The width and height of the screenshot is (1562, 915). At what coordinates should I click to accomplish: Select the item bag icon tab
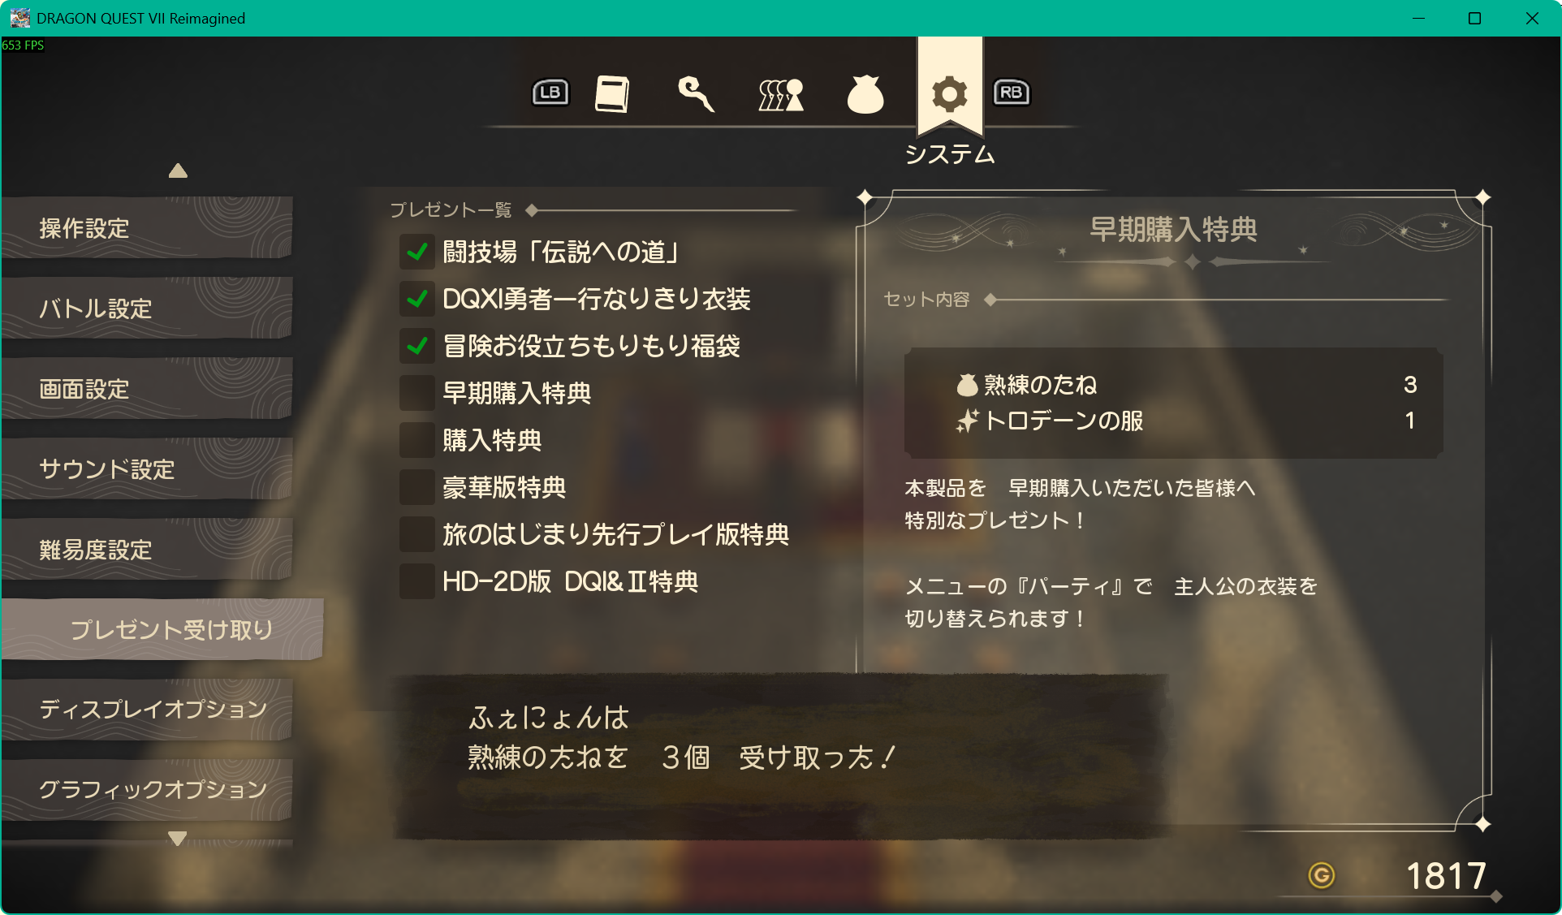click(x=865, y=94)
